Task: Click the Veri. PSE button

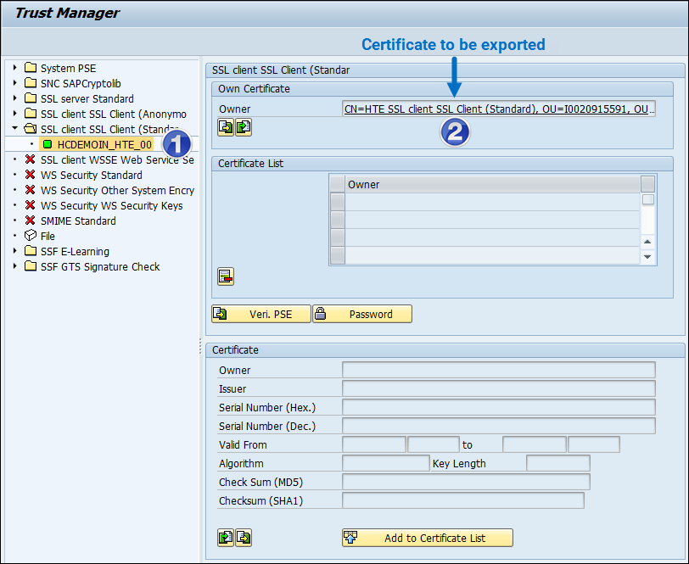Action: click(x=261, y=314)
